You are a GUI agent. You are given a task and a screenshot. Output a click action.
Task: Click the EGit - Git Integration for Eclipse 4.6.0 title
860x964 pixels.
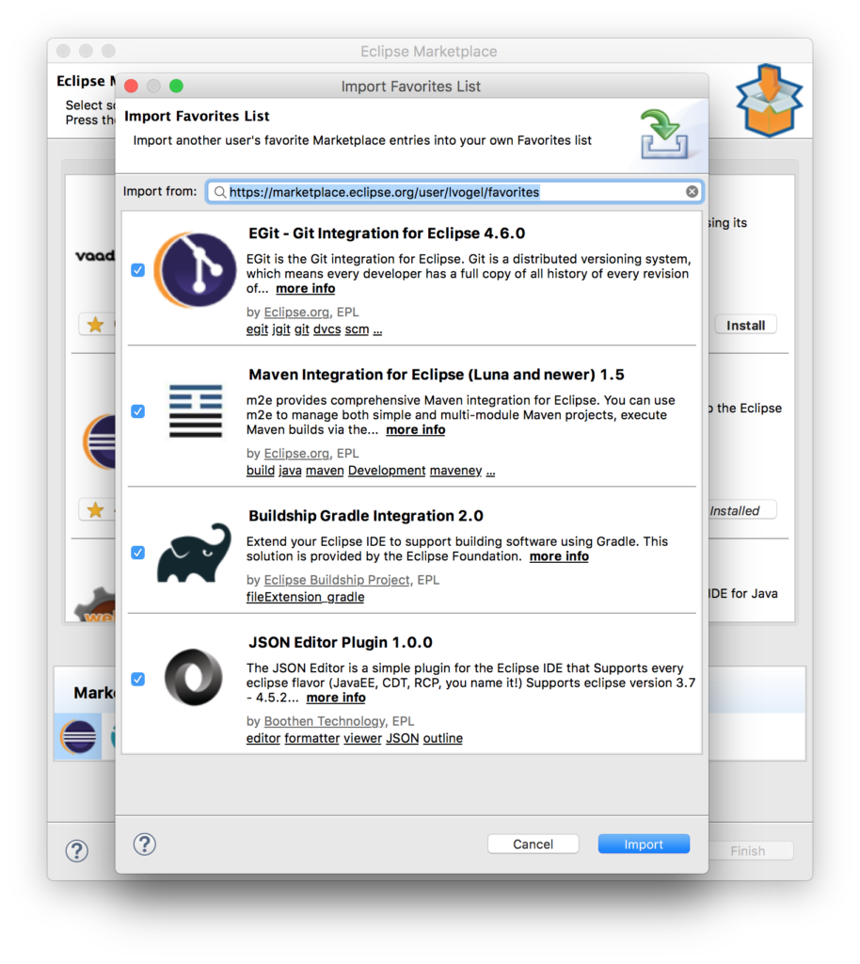(387, 233)
